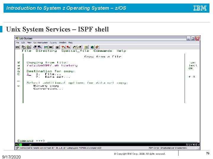Click the Copy toolbar icon
Image resolution: width=213 pixels, height=159 pixels.
[x=24, y=47]
